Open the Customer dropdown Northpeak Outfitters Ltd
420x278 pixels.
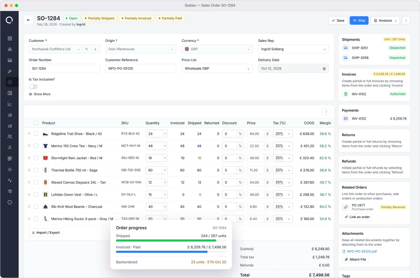point(56,49)
